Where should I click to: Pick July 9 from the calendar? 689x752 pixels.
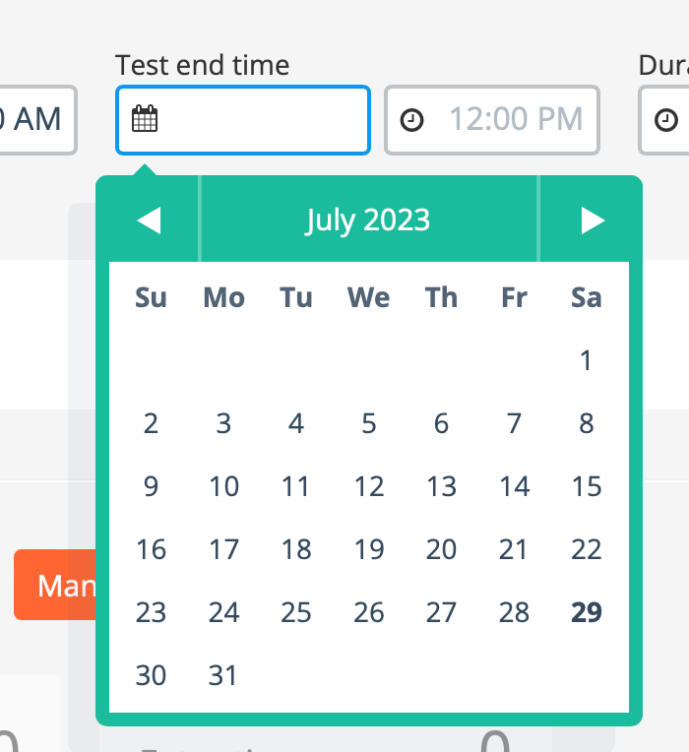(151, 486)
